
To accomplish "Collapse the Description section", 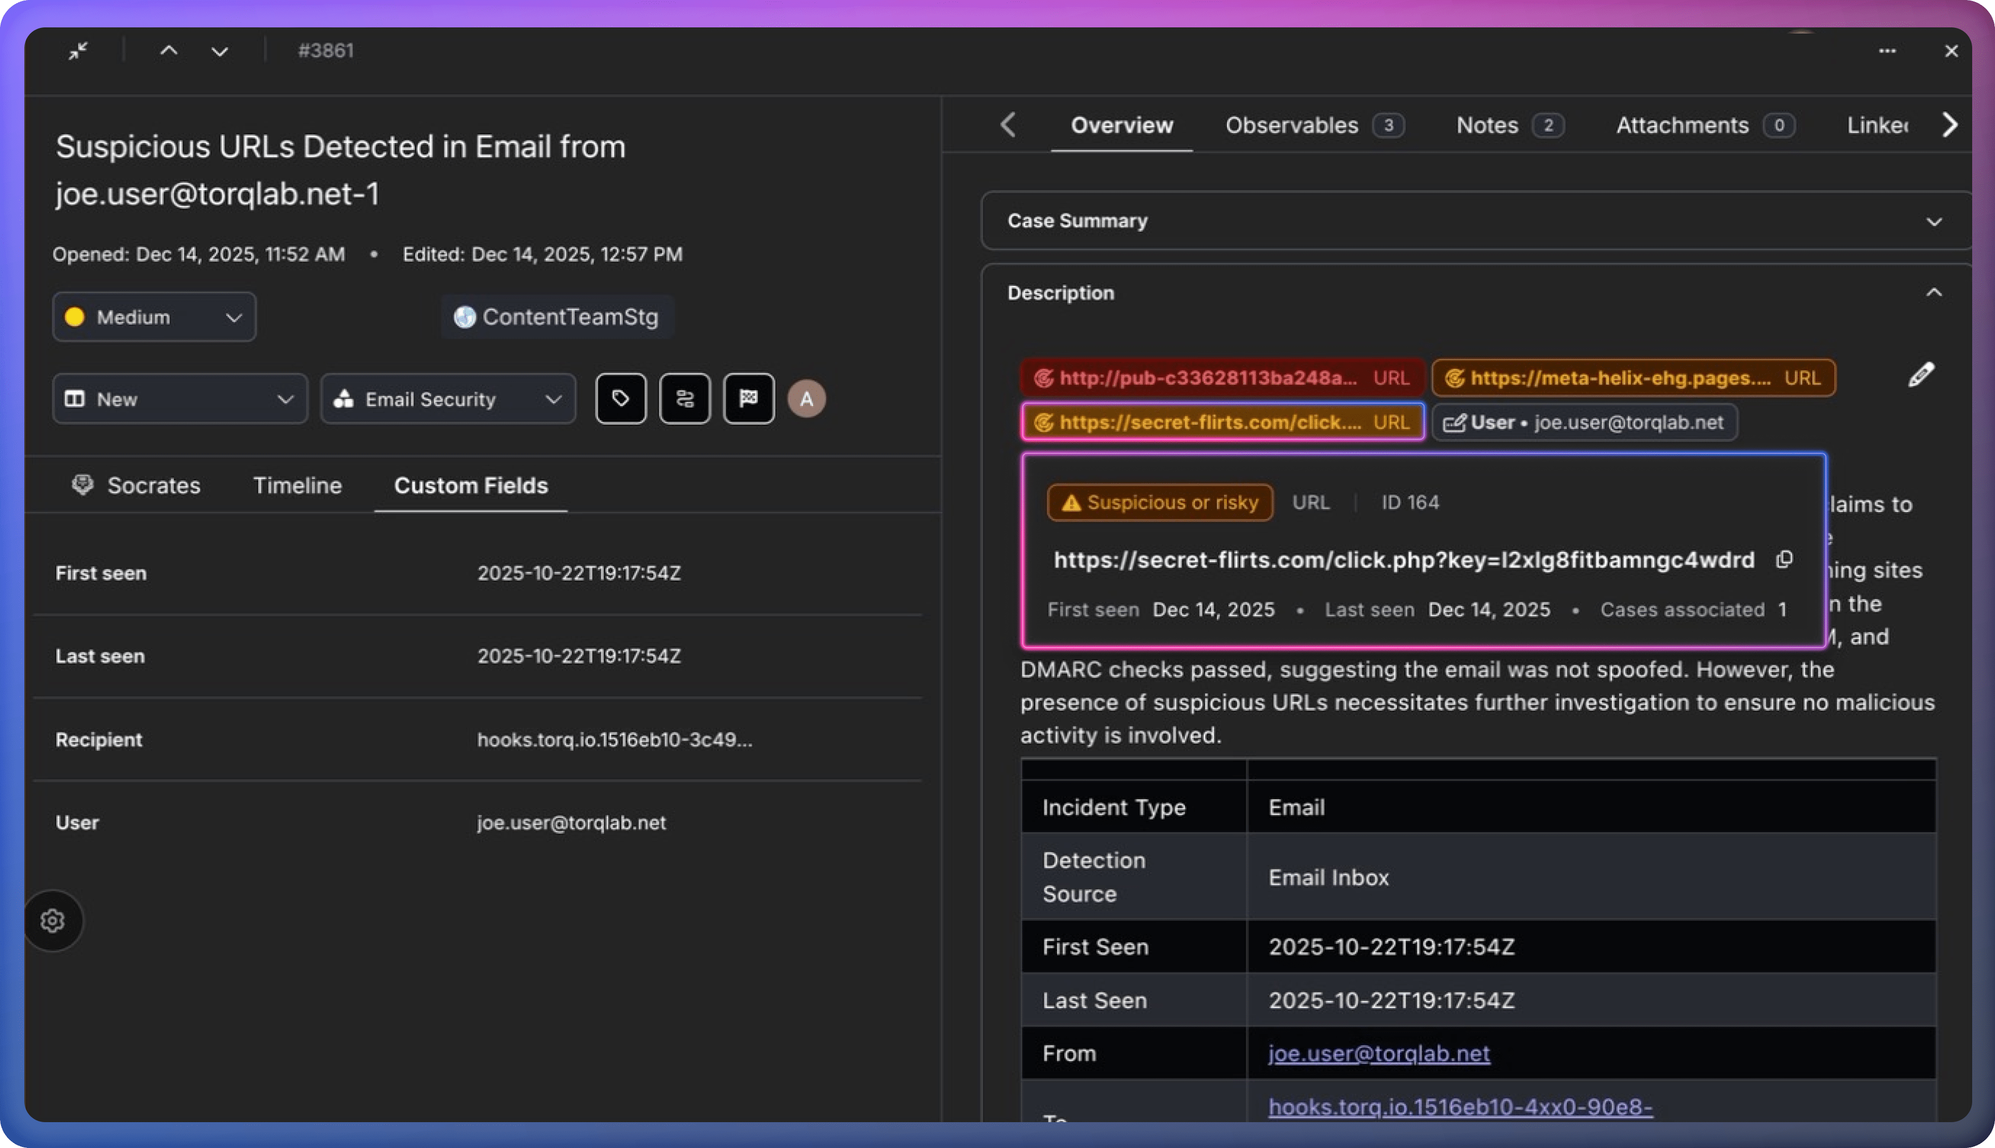I will tap(1934, 292).
